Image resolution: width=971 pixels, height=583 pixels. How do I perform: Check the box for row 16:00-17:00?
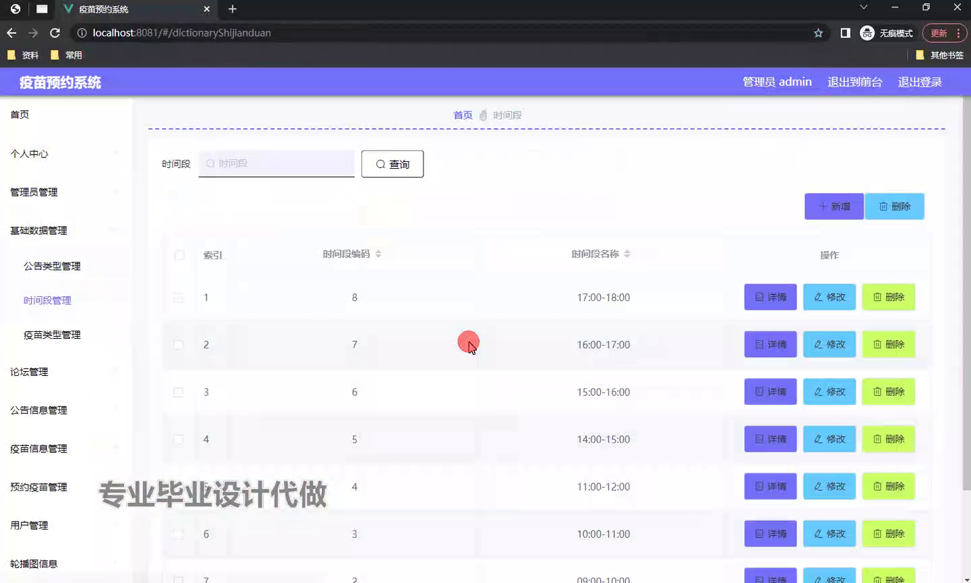(179, 345)
